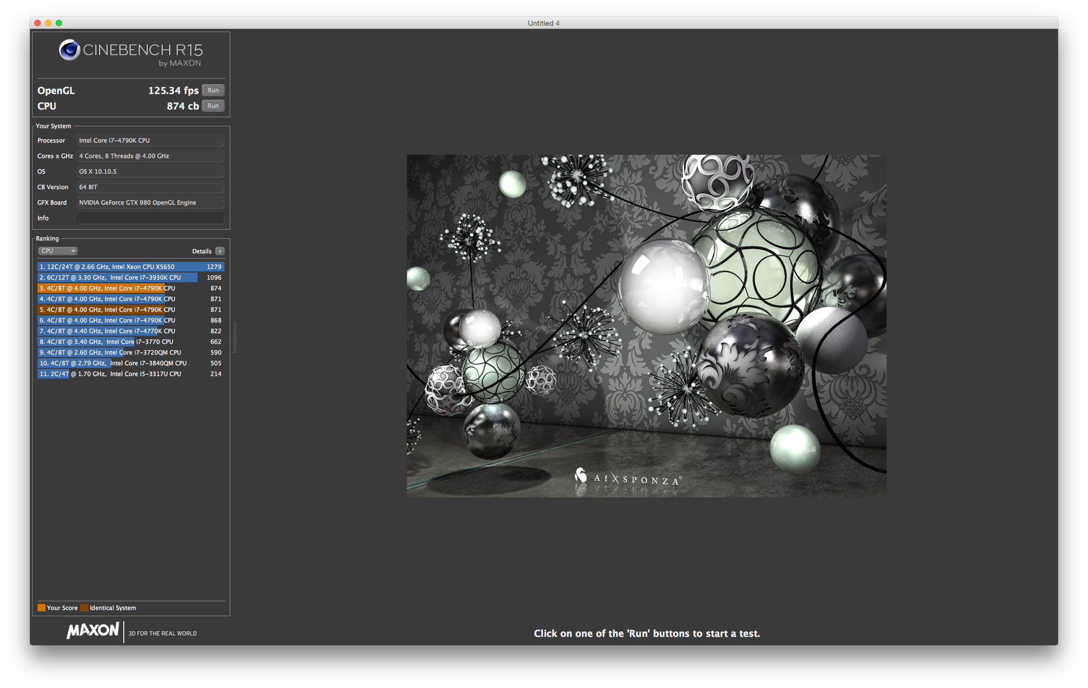Click the Info input field

(150, 218)
